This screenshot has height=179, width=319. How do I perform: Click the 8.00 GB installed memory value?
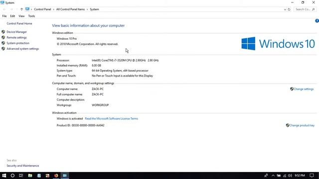click(96, 66)
